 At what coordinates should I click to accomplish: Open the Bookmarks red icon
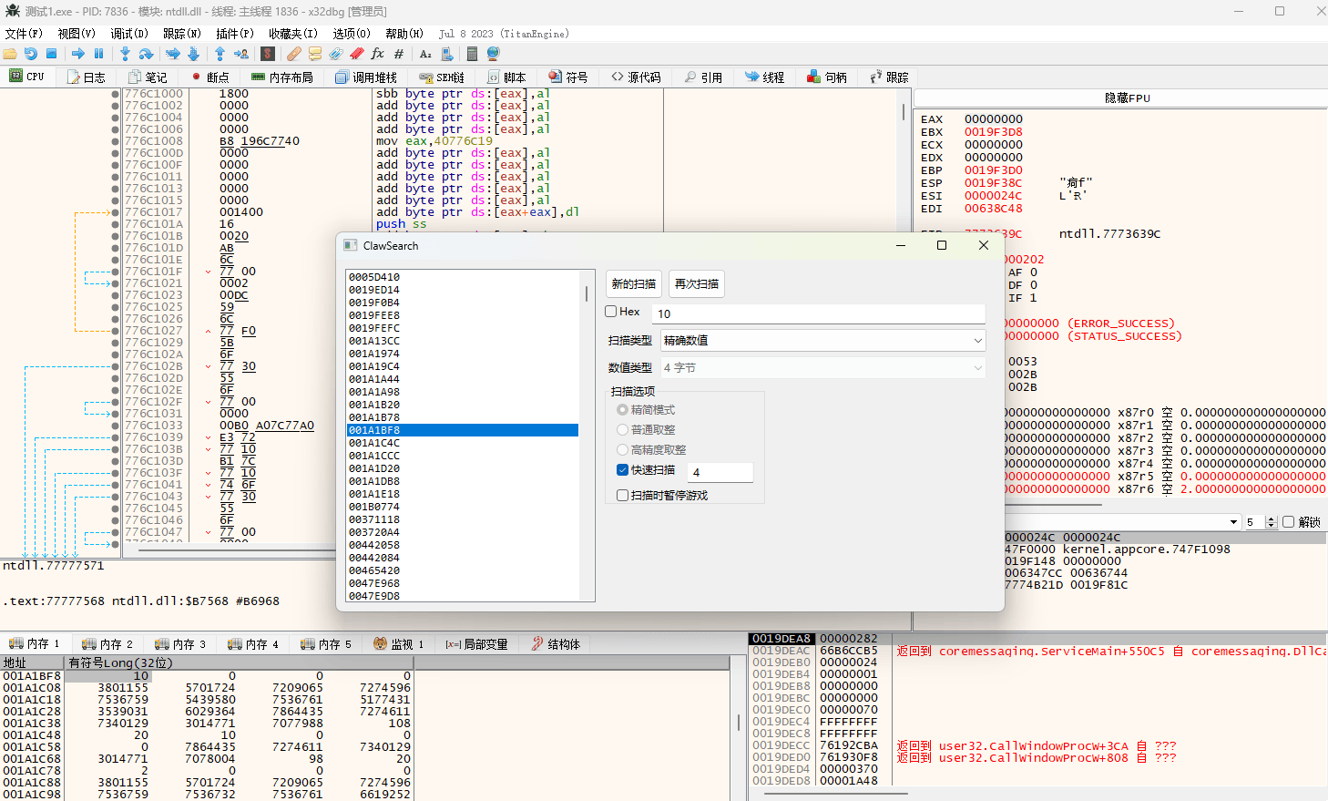[x=357, y=54]
